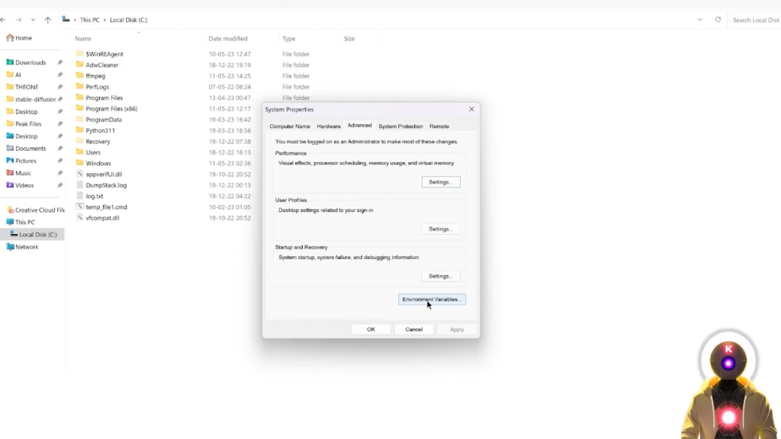781x439 pixels.
Task: Select the DumpStack.log file
Action: coord(105,185)
